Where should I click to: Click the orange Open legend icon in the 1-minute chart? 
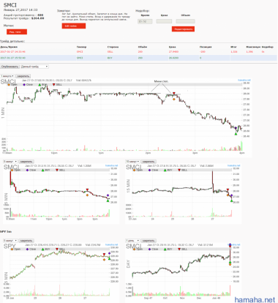(x=9, y=85)
